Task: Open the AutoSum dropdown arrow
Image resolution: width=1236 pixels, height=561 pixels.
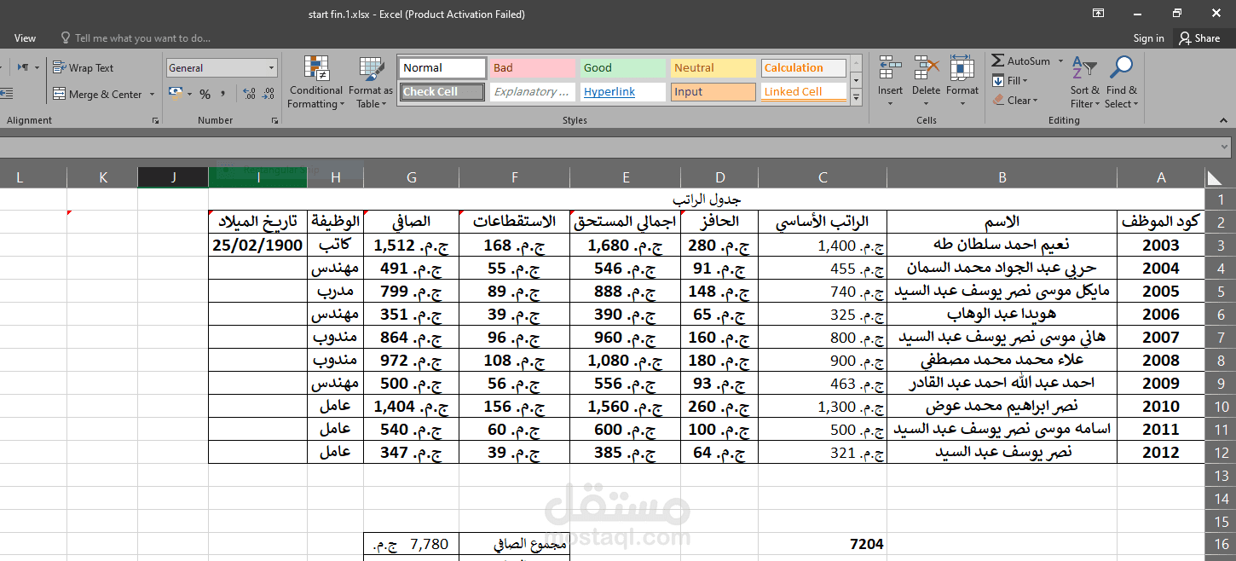Action: coord(1060,61)
